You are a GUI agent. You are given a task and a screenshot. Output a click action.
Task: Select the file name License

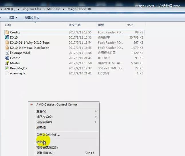(x=15, y=58)
